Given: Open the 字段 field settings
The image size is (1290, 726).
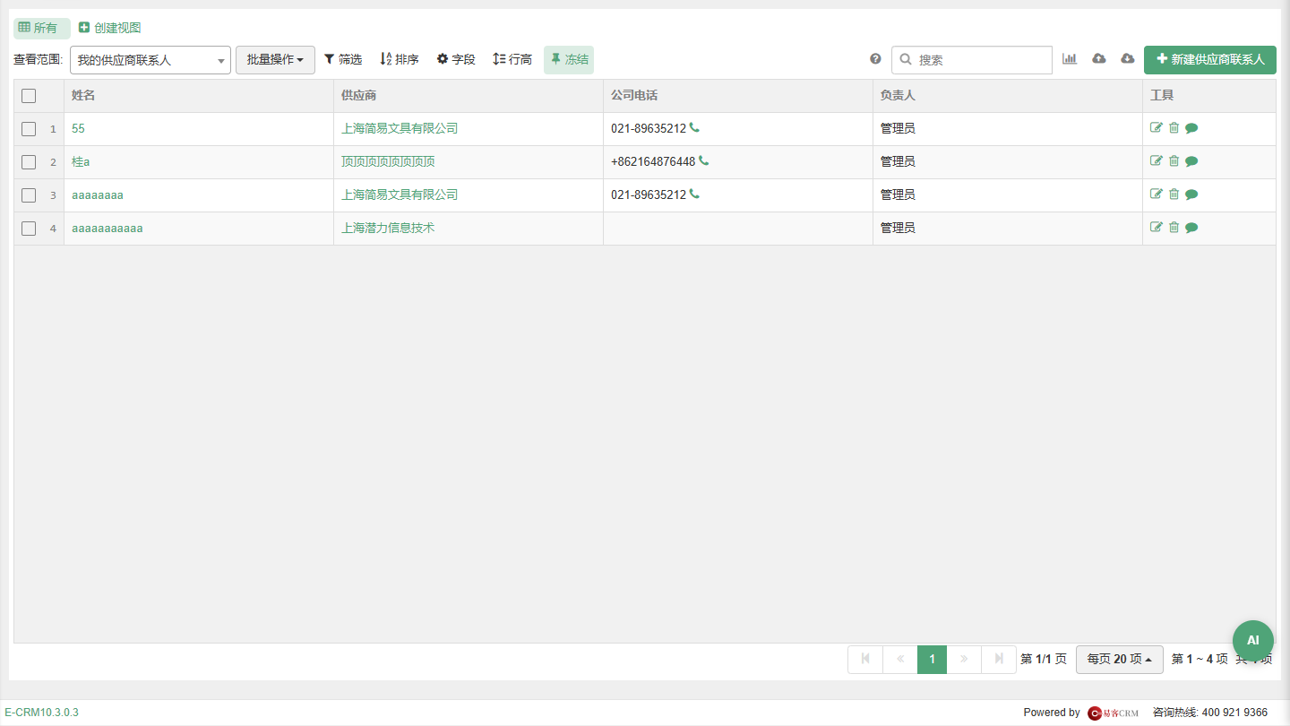Looking at the screenshot, I should 456,59.
